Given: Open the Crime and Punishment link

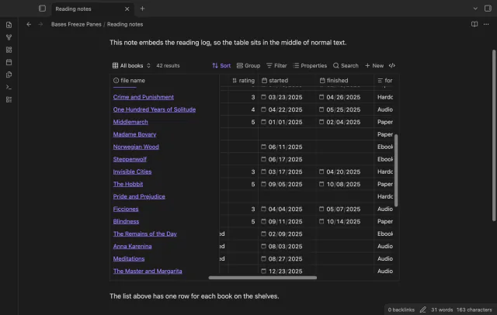Looking at the screenshot, I should click(143, 97).
